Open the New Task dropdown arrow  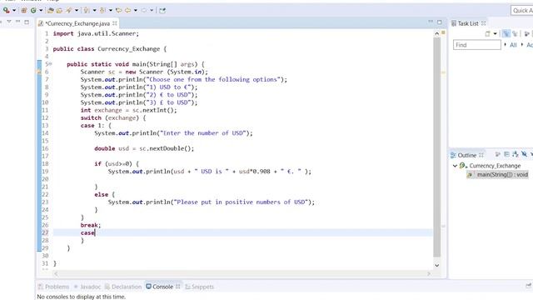[495, 33]
